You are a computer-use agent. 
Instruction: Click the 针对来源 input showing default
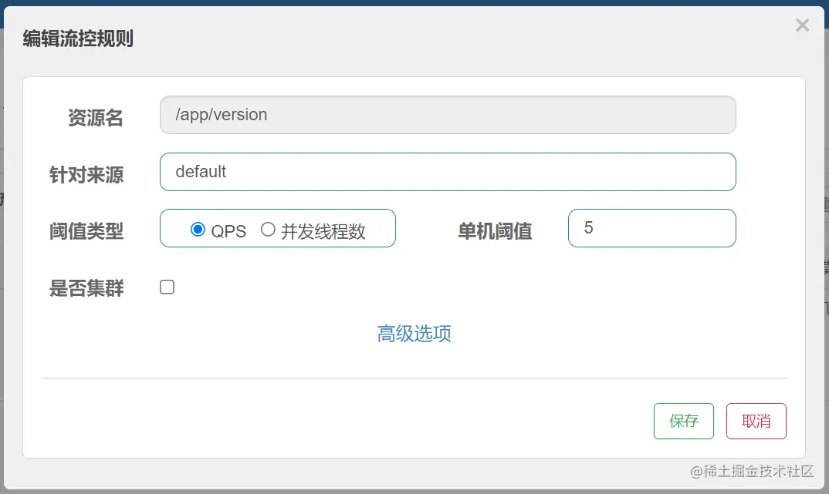448,171
